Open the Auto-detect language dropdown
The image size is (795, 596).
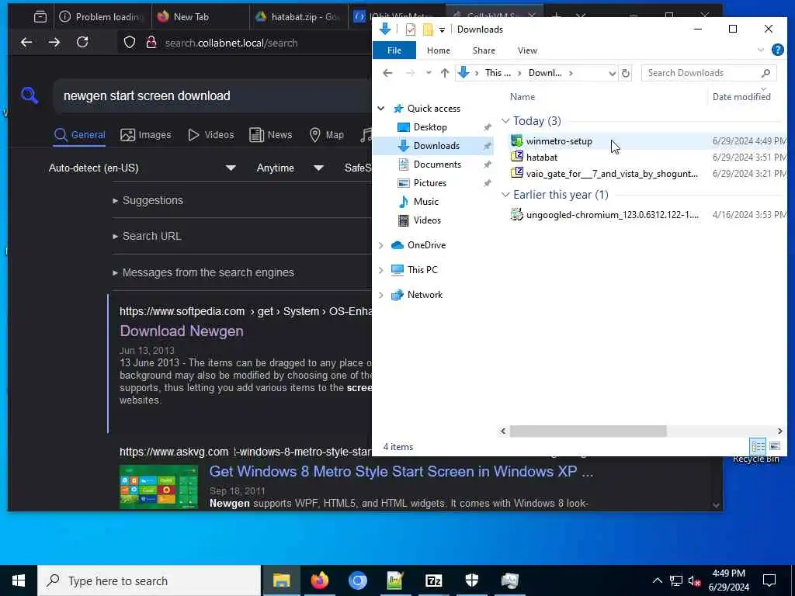pos(142,168)
